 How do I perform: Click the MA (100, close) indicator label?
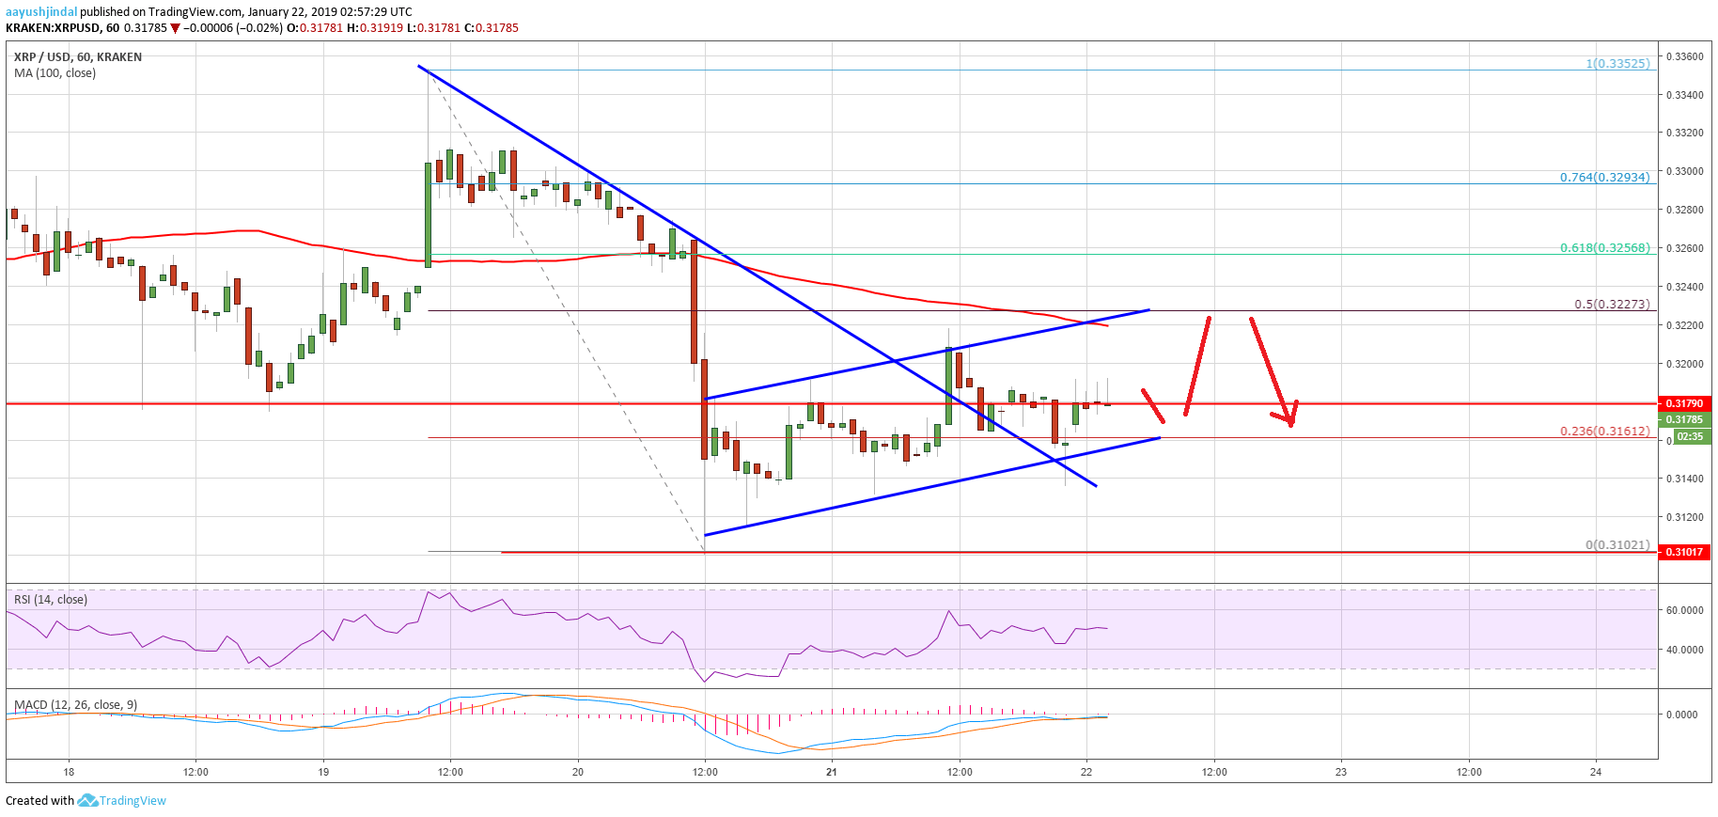(x=55, y=73)
